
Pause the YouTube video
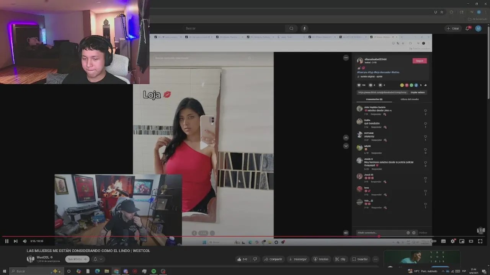click(7, 241)
